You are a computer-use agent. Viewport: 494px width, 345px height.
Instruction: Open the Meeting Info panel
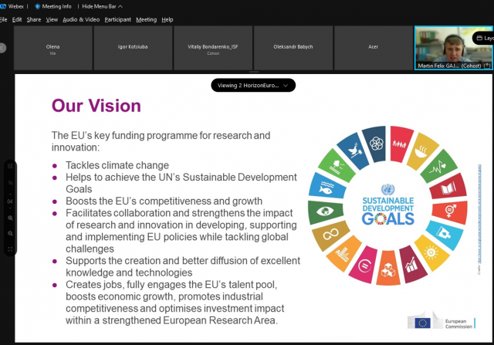(53, 6)
